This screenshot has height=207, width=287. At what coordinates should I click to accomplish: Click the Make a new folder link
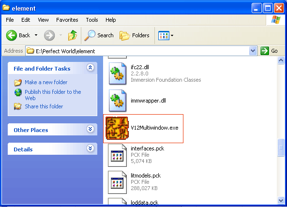pos(46,82)
